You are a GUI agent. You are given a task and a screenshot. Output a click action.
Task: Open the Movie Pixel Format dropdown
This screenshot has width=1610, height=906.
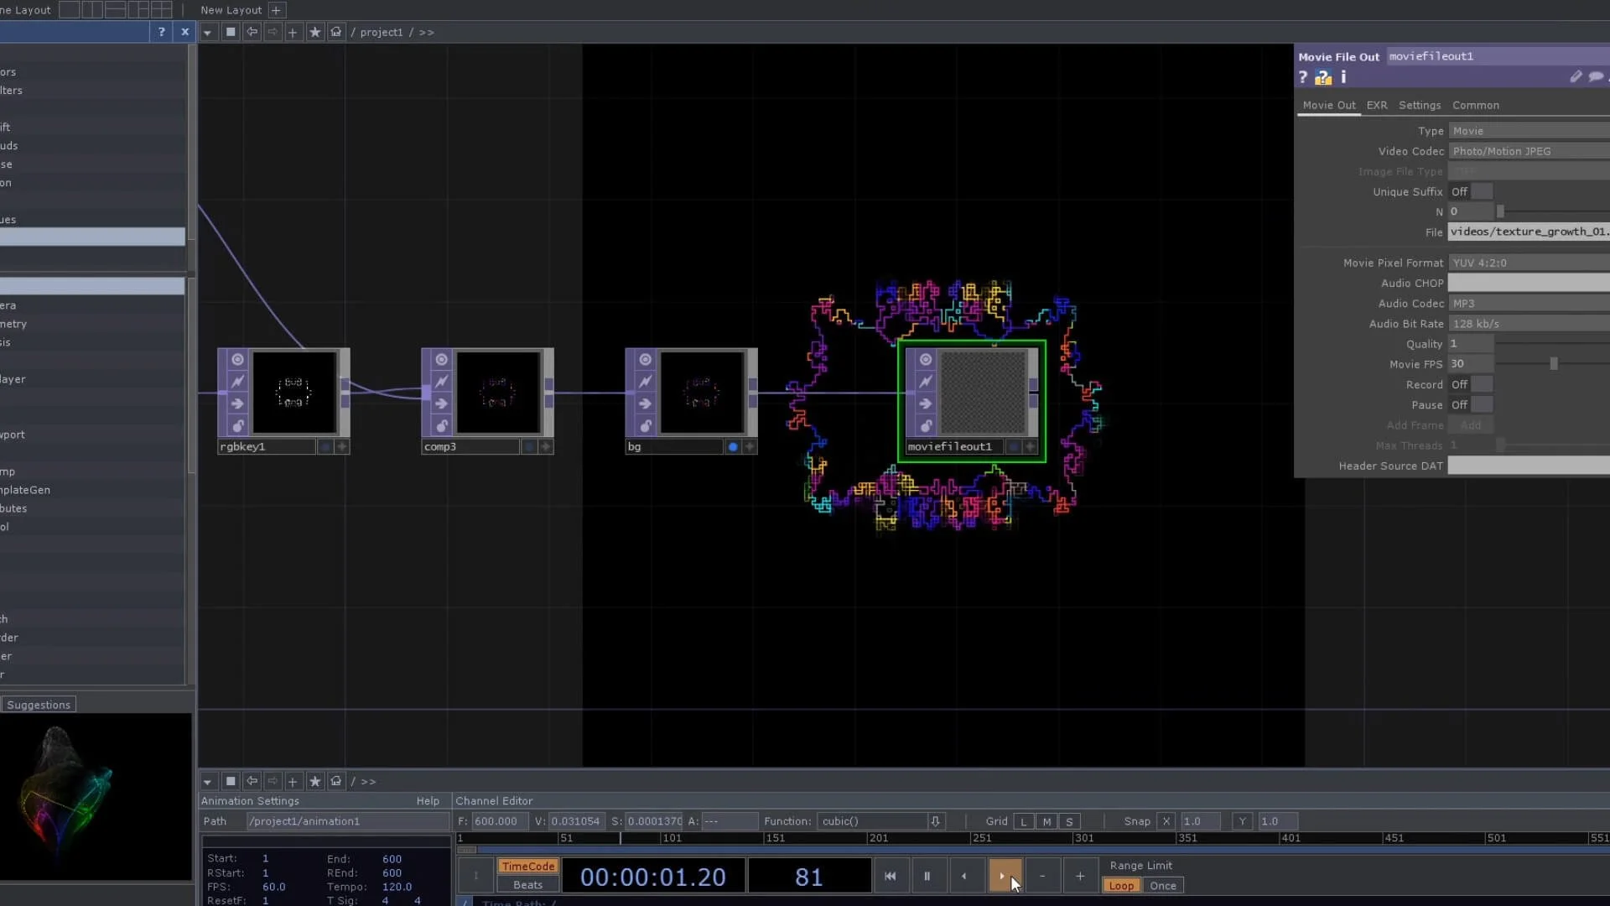coord(1528,263)
